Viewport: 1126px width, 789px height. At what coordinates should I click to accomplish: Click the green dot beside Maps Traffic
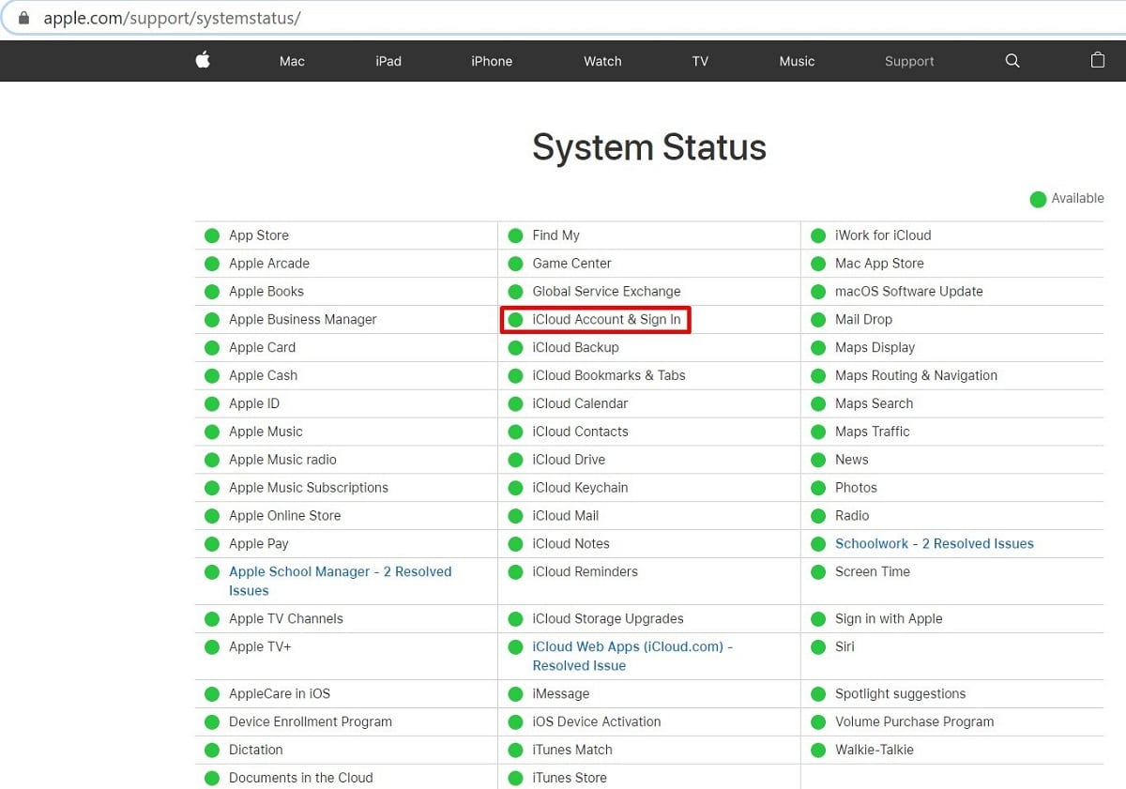click(x=818, y=432)
